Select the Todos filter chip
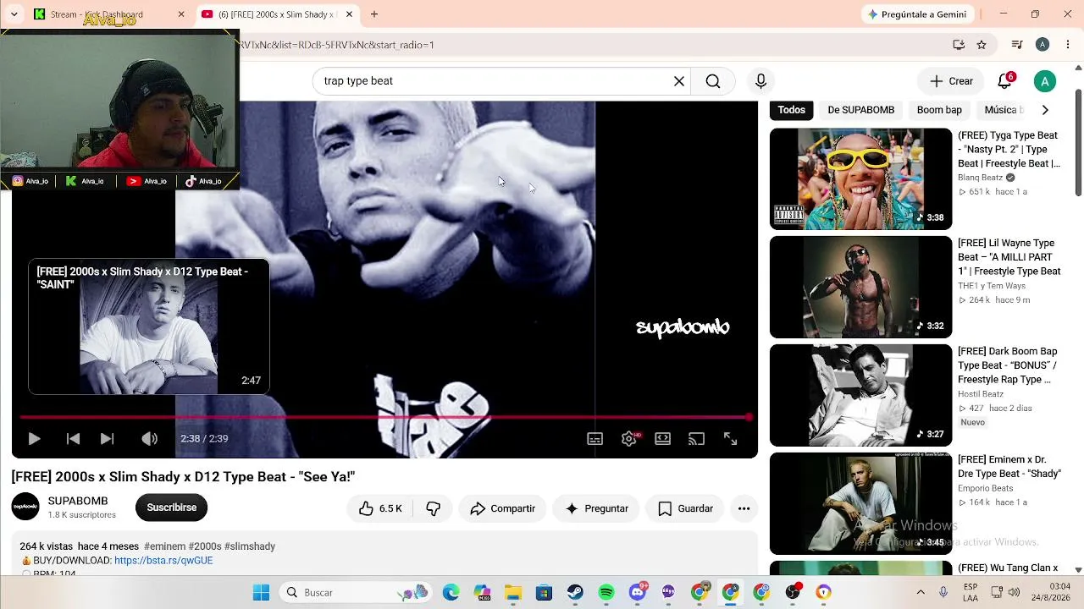 coord(792,110)
